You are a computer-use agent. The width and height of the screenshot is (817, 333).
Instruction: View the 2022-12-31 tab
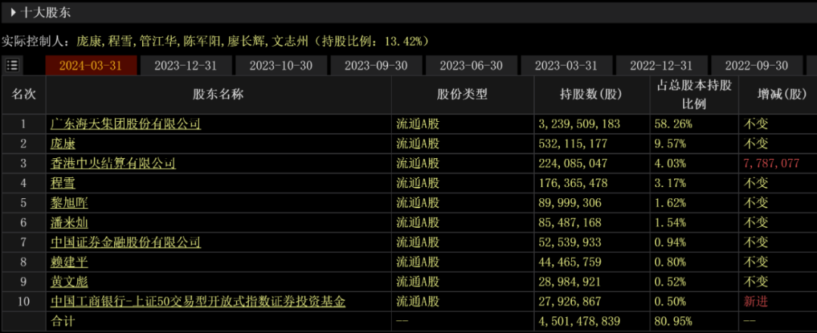[x=661, y=66]
